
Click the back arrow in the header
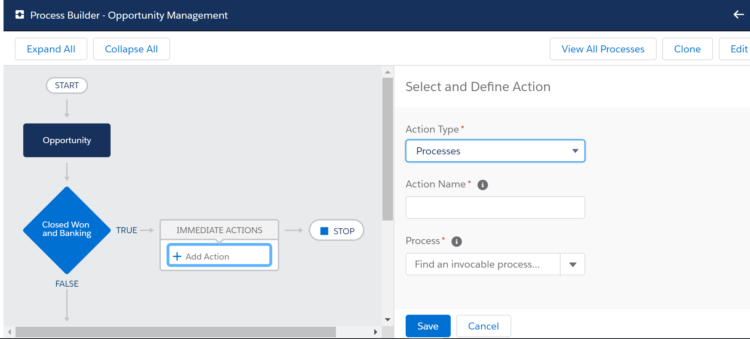coord(738,14)
